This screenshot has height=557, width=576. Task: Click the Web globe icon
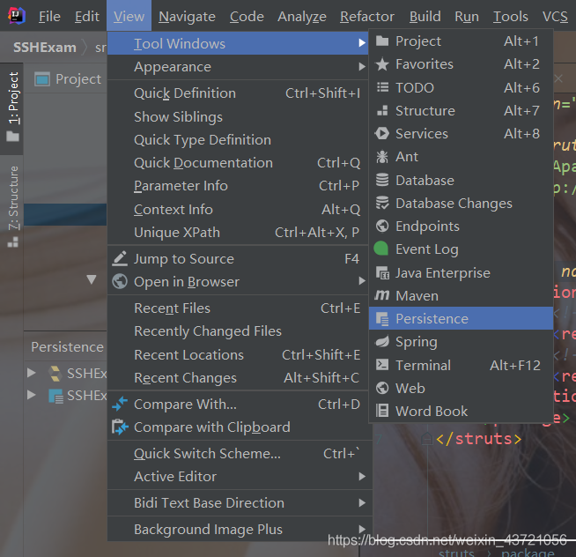pos(382,388)
